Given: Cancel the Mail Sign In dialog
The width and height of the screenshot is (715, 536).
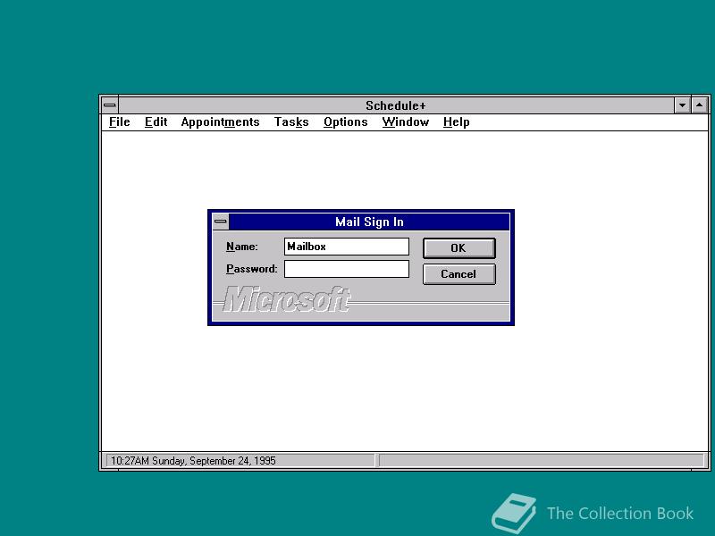Looking at the screenshot, I should (458, 274).
